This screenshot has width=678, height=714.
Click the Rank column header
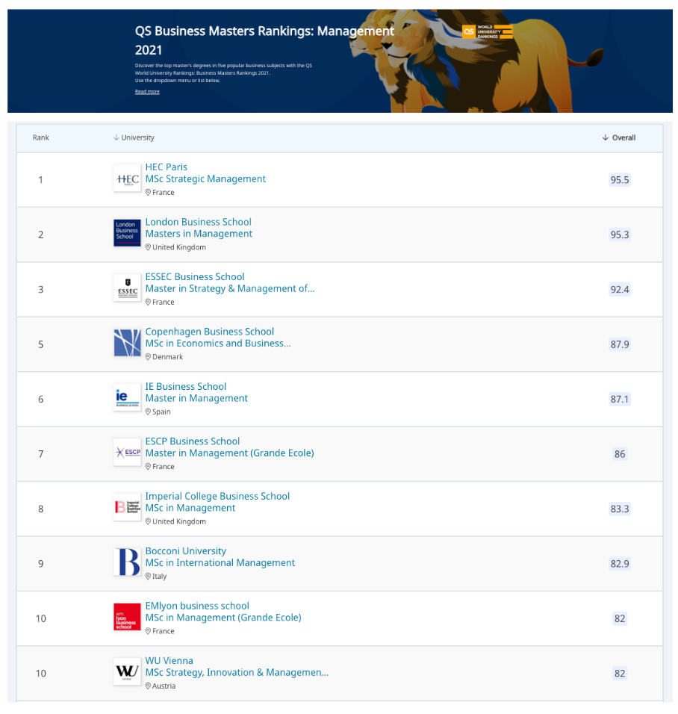[40, 137]
